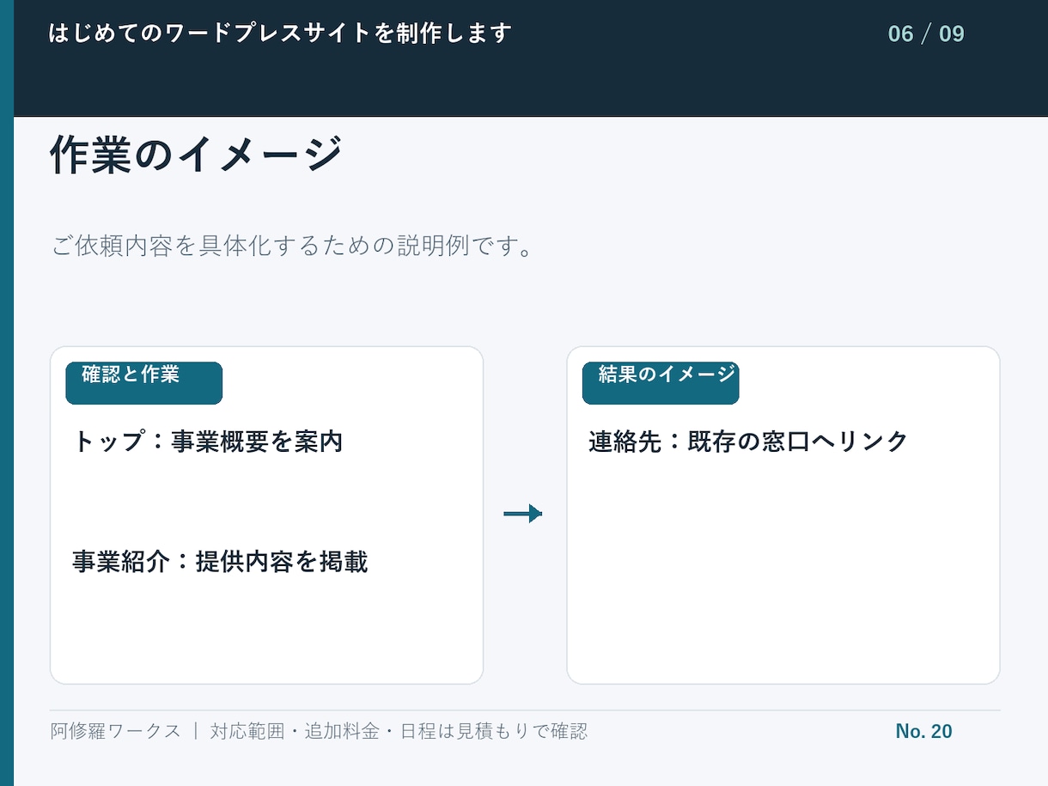The image size is (1048, 786).
Task: Select the heading 作業のイメージ
Action: tap(196, 155)
